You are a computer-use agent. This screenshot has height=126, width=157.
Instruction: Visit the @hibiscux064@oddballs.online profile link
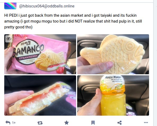click(x=47, y=6)
